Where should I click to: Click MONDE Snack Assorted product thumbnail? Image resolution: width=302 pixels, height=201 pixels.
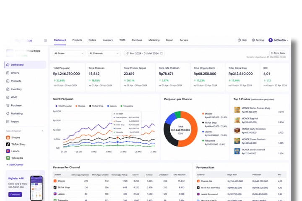pyautogui.click(x=237, y=151)
